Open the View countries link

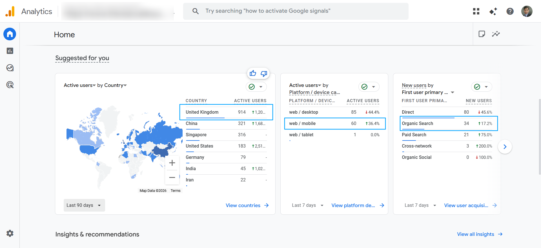pyautogui.click(x=247, y=205)
